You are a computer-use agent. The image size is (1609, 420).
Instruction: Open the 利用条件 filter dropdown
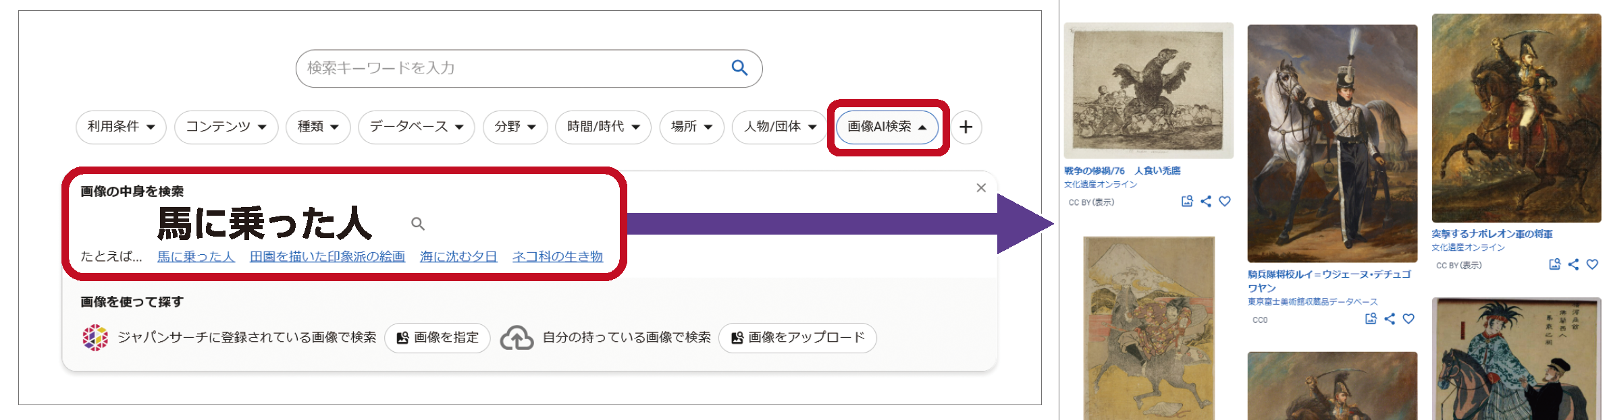(121, 127)
